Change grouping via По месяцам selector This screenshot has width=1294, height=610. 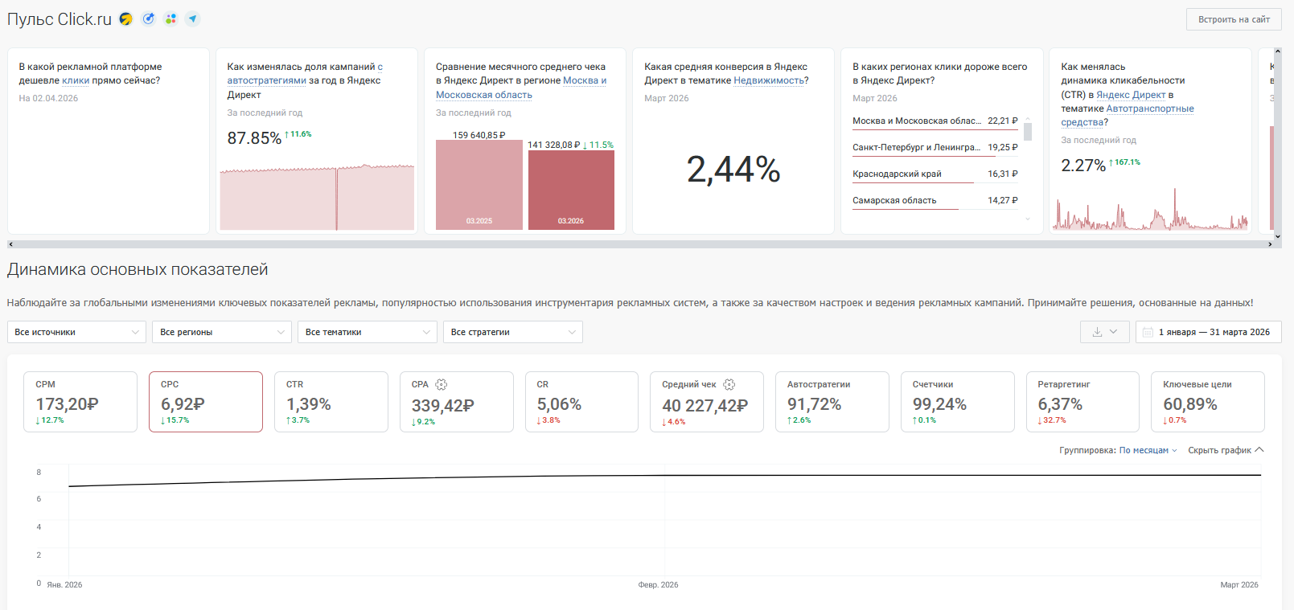[x=1148, y=451]
